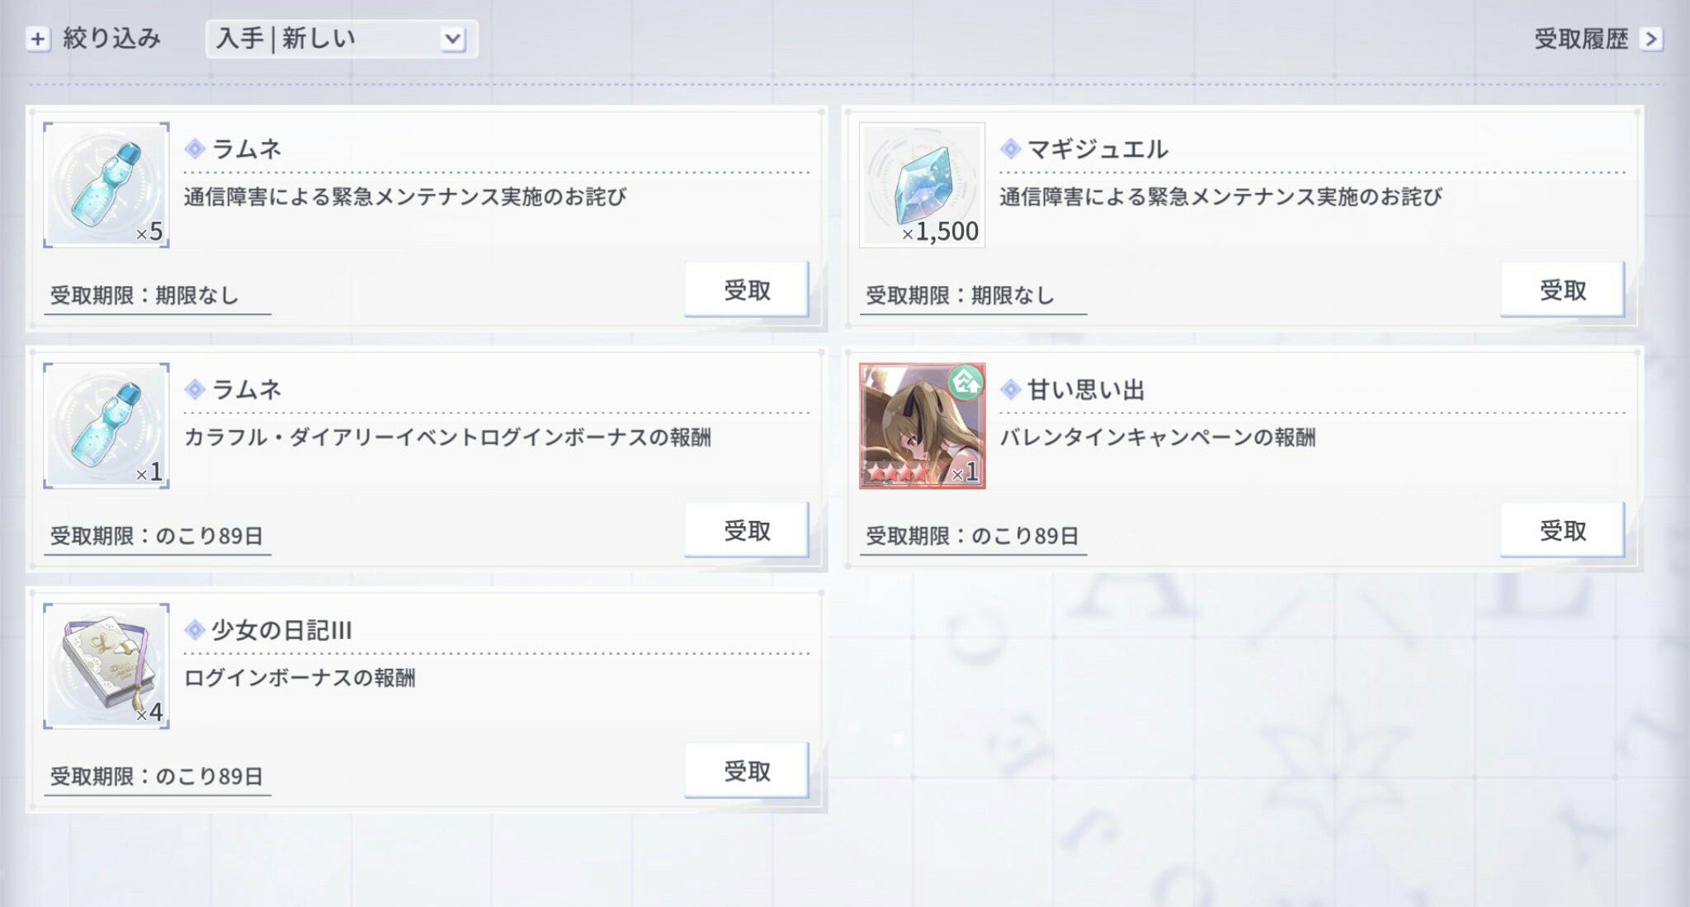Click the Magijewel crystal icon ×1,500
Screen dimensions: 1690x907
click(x=922, y=185)
